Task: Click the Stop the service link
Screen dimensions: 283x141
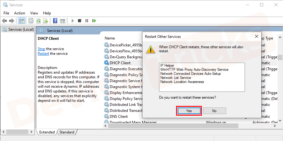Action: click(42, 49)
